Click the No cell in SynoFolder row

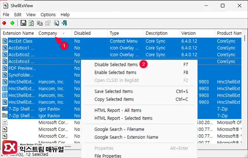click(x=77, y=75)
